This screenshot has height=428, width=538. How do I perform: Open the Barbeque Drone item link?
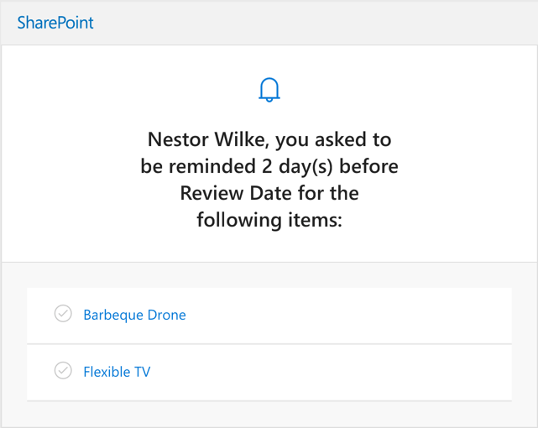click(x=134, y=315)
